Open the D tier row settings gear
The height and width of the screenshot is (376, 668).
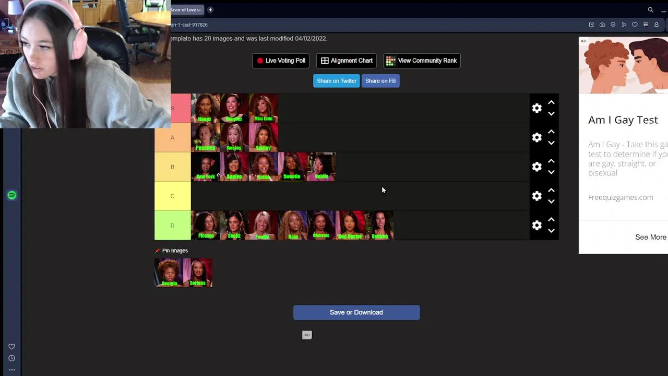537,225
